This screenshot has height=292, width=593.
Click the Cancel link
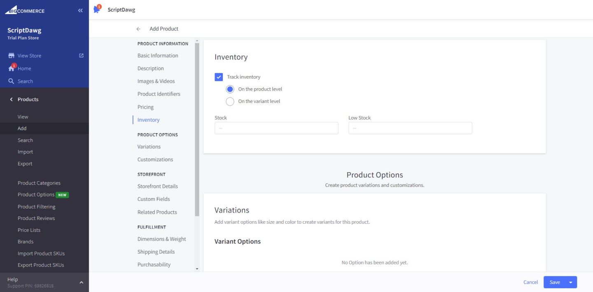point(530,282)
